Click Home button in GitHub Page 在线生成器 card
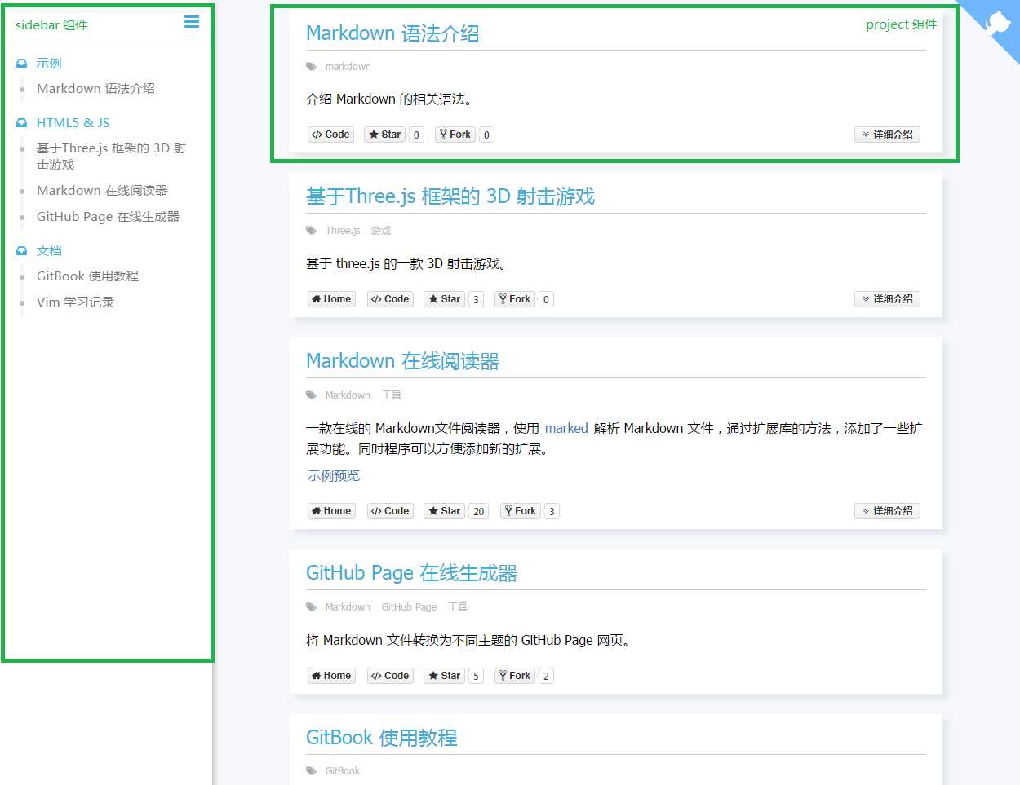 [x=331, y=676]
